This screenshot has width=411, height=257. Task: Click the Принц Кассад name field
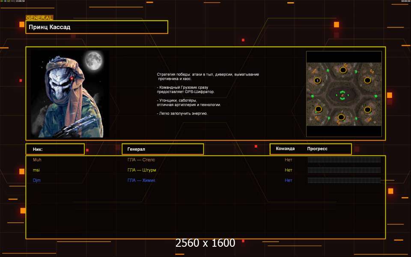click(x=97, y=27)
